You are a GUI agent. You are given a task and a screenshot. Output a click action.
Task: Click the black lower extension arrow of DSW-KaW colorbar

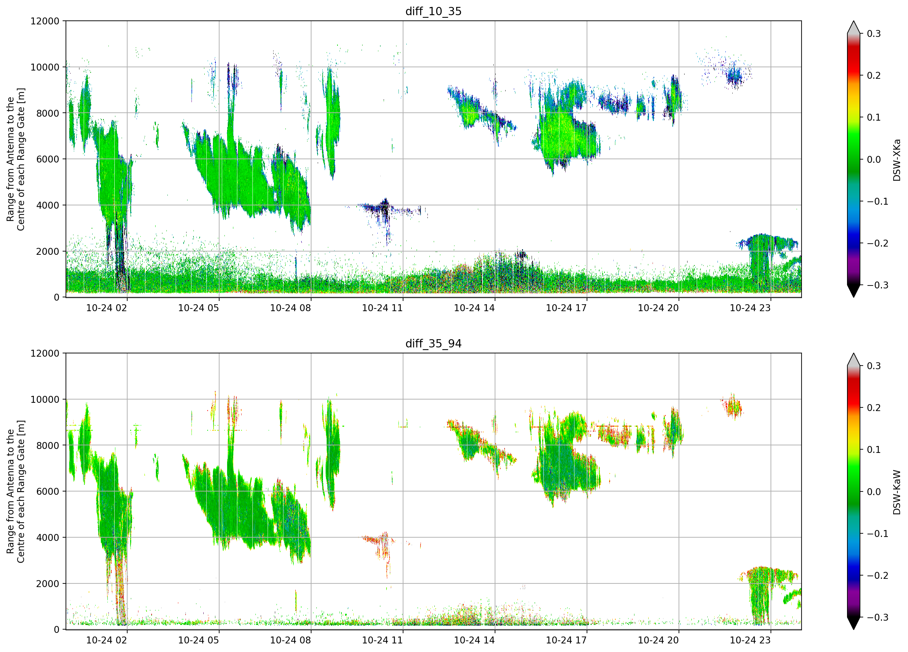pyautogui.click(x=854, y=623)
